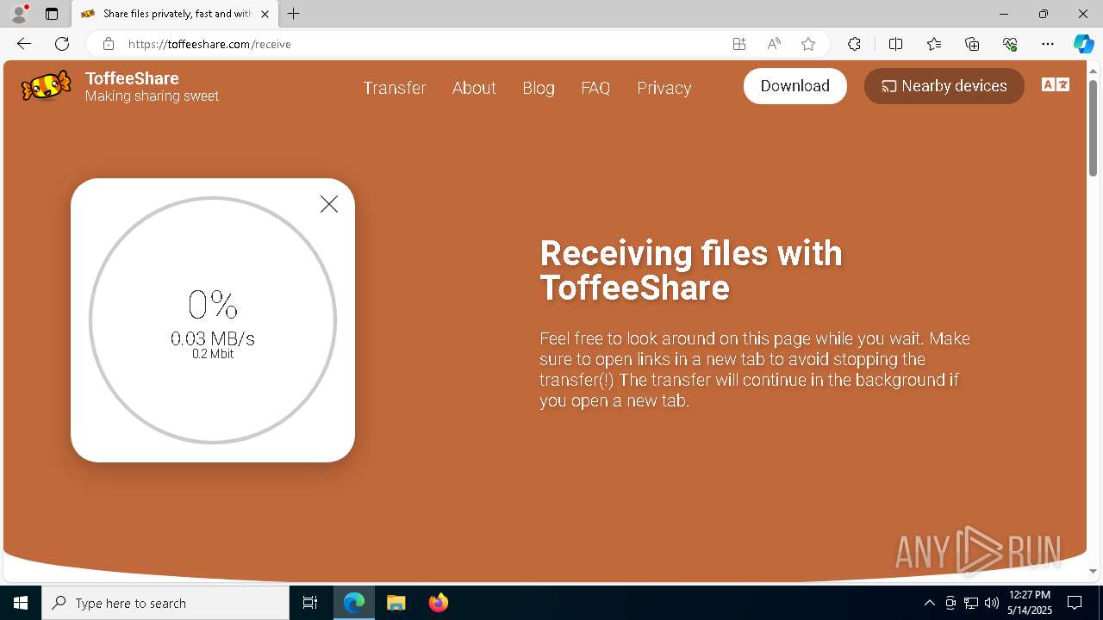The height and width of the screenshot is (620, 1103).
Task: Open Settings and more menu
Action: (1048, 44)
